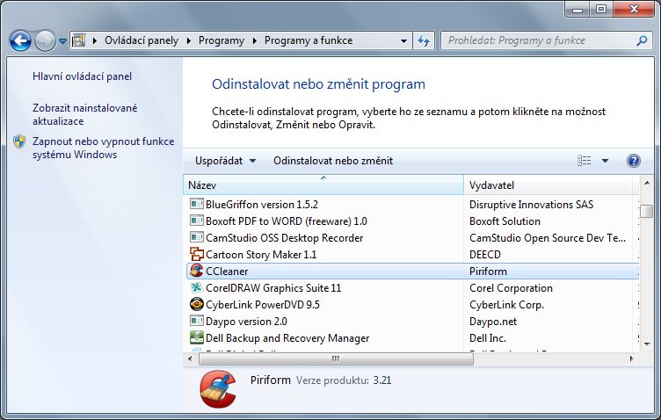The height and width of the screenshot is (420, 661).
Task: Click the greyed Forward arrow button
Action: (45, 41)
